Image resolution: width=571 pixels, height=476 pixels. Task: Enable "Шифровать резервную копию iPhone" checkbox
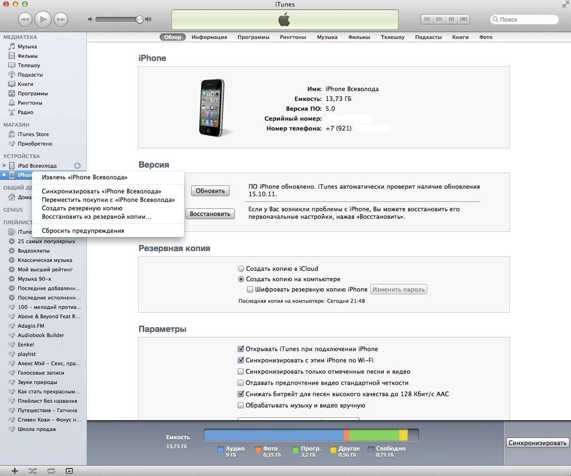click(250, 290)
